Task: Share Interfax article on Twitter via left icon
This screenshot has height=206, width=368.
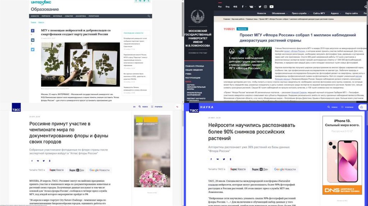Action: 33,50
